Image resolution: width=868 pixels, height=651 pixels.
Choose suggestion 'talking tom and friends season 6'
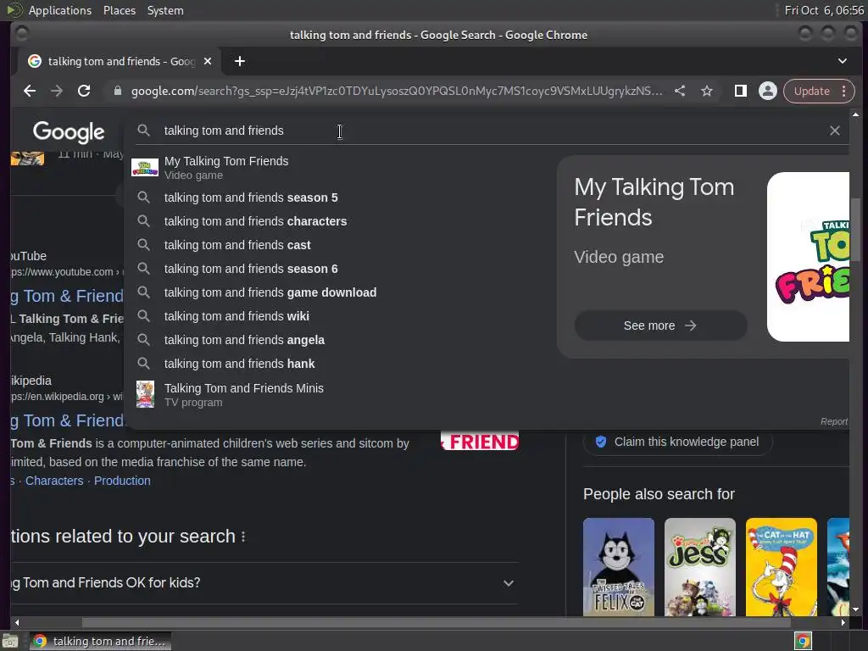[341, 269]
